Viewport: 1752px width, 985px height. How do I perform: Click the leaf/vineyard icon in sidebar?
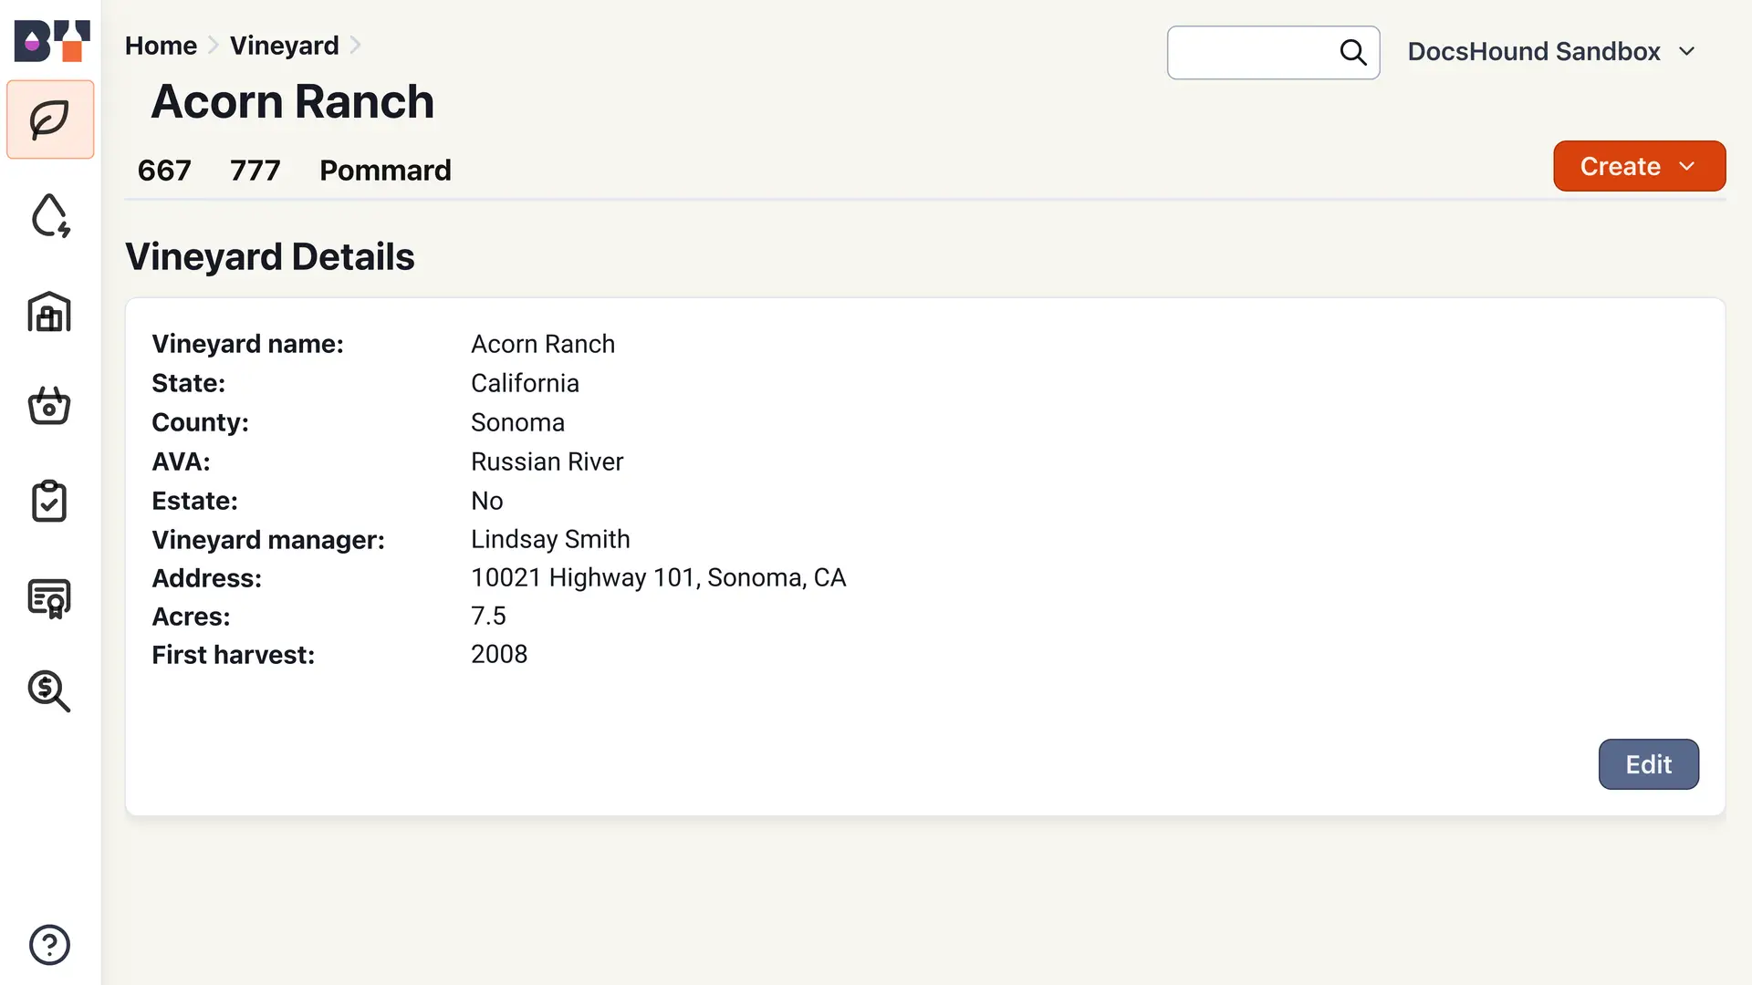click(x=49, y=118)
